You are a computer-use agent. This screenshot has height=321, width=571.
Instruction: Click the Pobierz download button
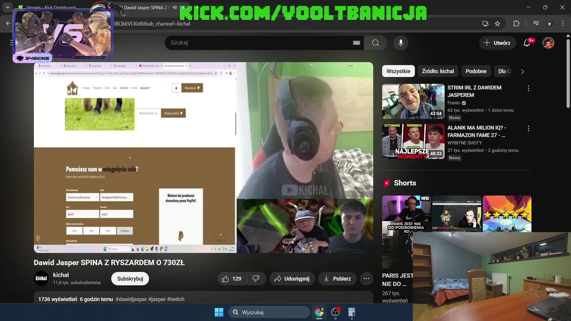[x=337, y=279]
